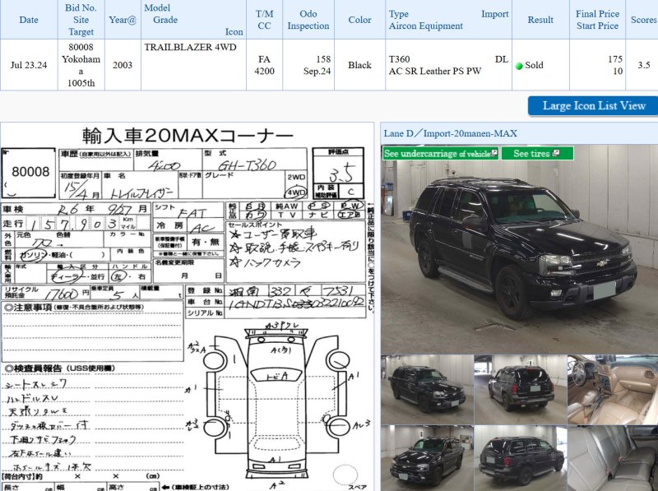Image resolution: width=658 pixels, height=491 pixels.
Task: Open the front-facing lower-left thumbnail
Action: click(x=425, y=457)
